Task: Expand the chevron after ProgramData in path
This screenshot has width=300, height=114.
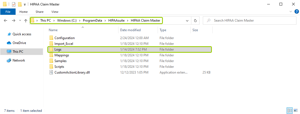Action: [x=105, y=21]
